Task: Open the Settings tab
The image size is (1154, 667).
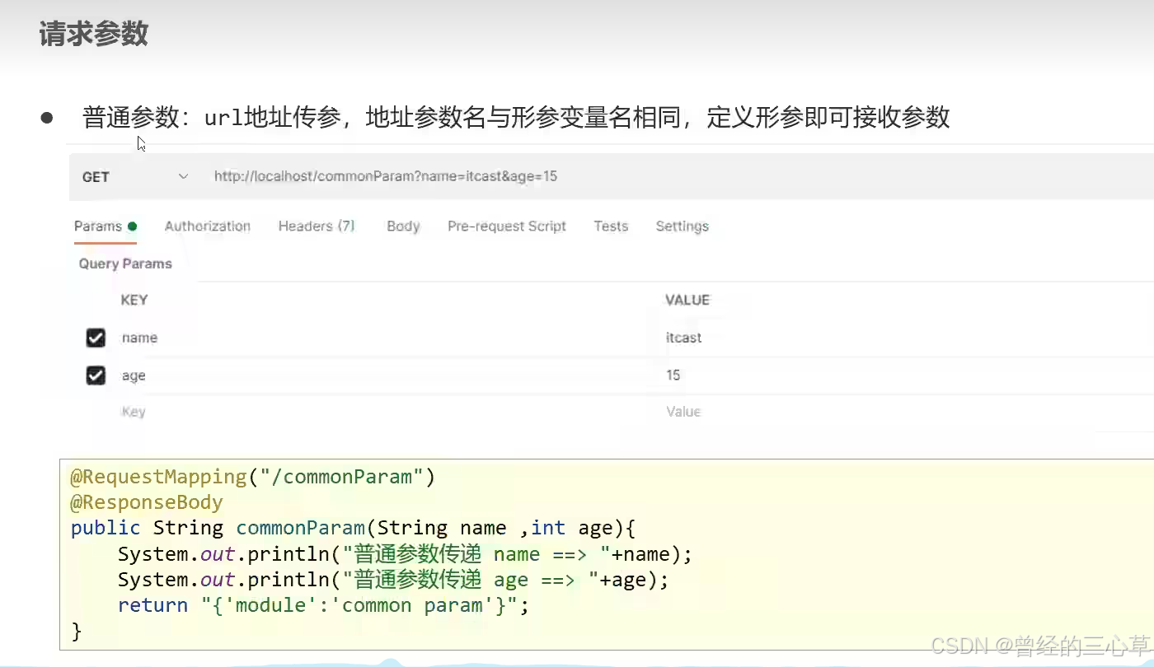Action: [682, 226]
